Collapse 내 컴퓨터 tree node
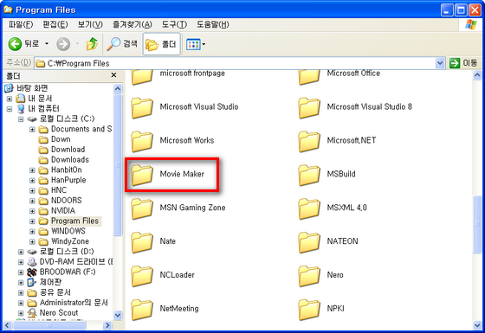The width and height of the screenshot is (485, 333). click(x=10, y=109)
